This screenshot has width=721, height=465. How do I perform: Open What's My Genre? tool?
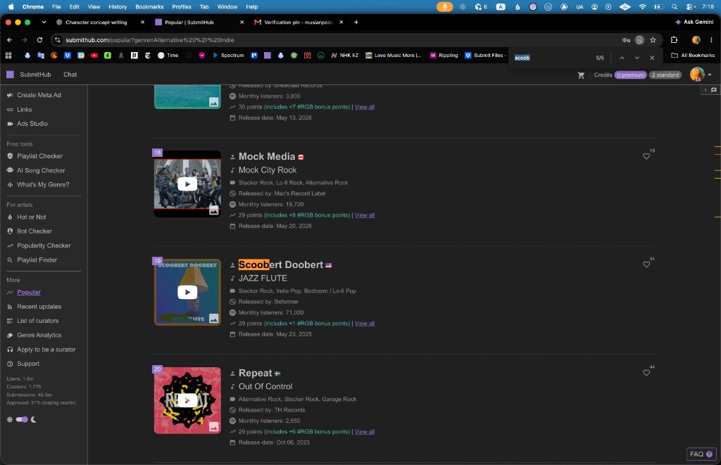click(43, 185)
